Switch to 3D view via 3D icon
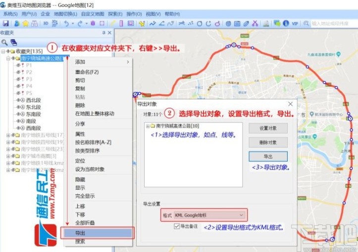 [46, 23]
